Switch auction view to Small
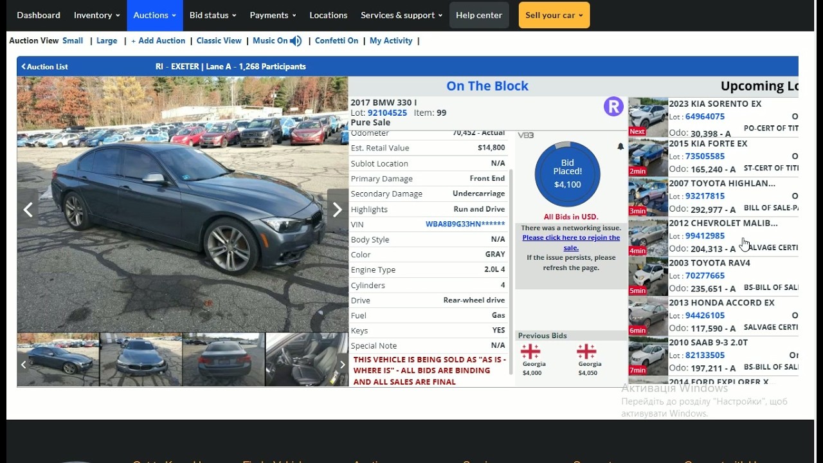This screenshot has height=463, width=823. point(73,41)
